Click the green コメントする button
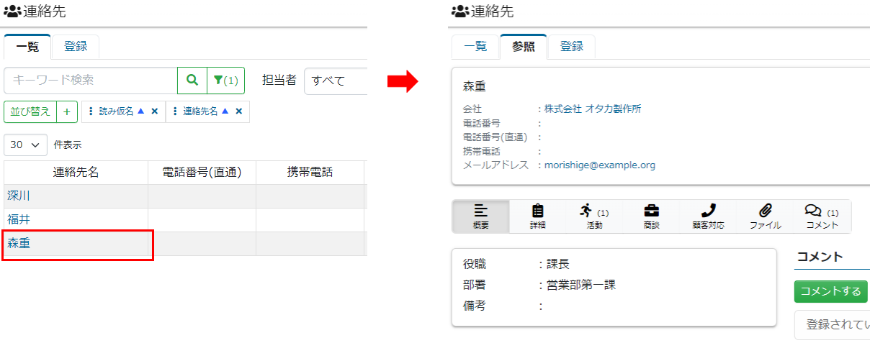870x343 pixels. (x=831, y=291)
